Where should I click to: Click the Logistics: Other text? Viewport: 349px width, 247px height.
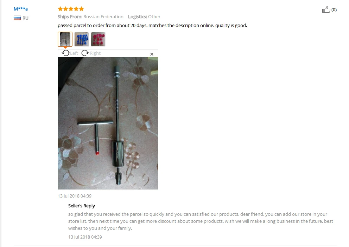(x=144, y=16)
